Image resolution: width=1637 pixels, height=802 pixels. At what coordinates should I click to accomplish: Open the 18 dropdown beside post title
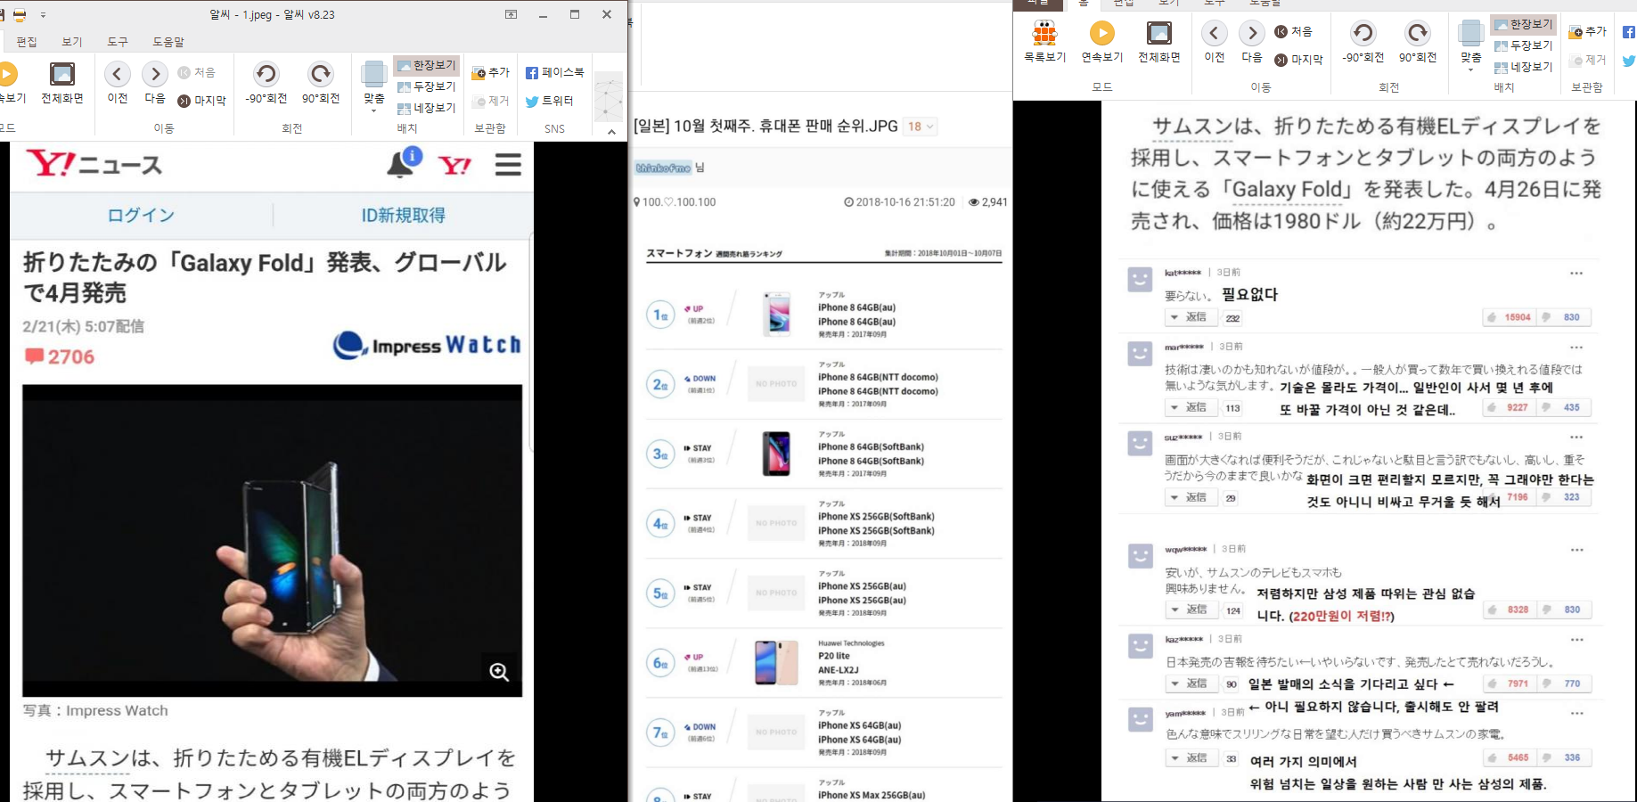coord(921,127)
